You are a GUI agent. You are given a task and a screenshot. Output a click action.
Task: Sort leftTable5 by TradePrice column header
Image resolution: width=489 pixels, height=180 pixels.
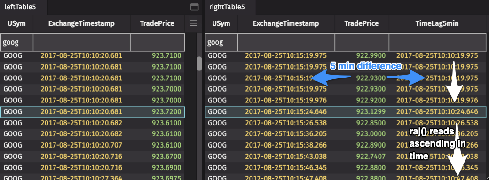(157, 23)
